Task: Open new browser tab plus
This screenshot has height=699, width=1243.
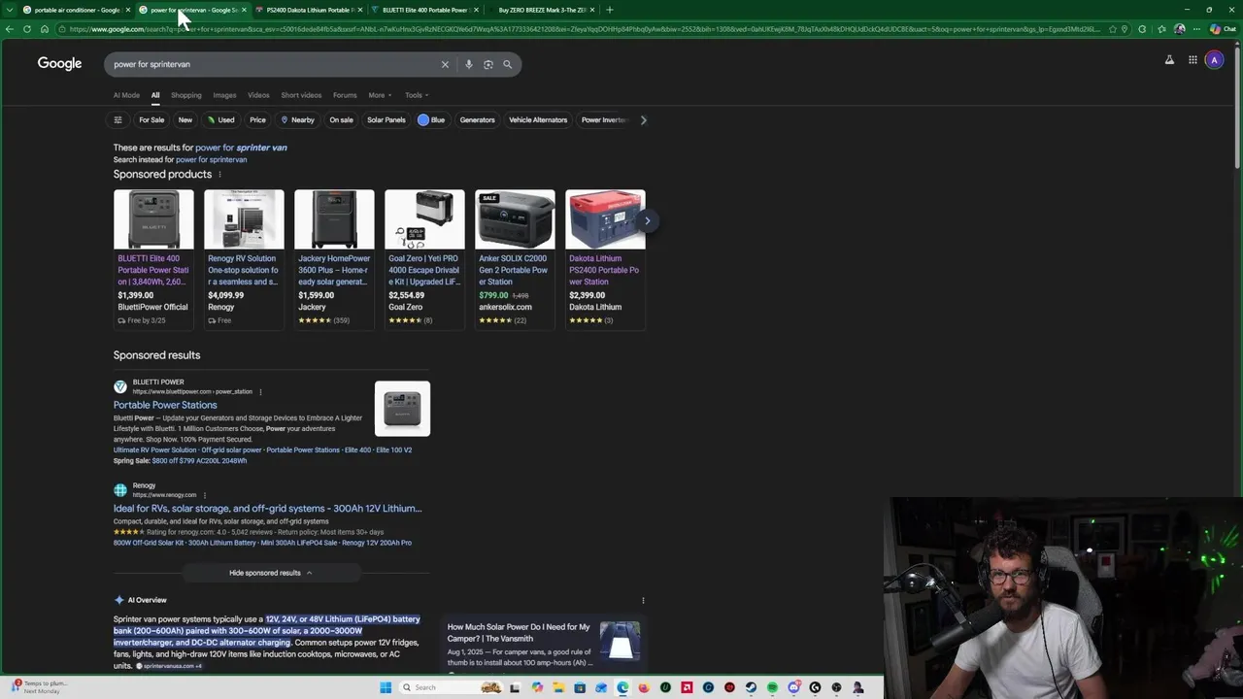Action: 609,10
